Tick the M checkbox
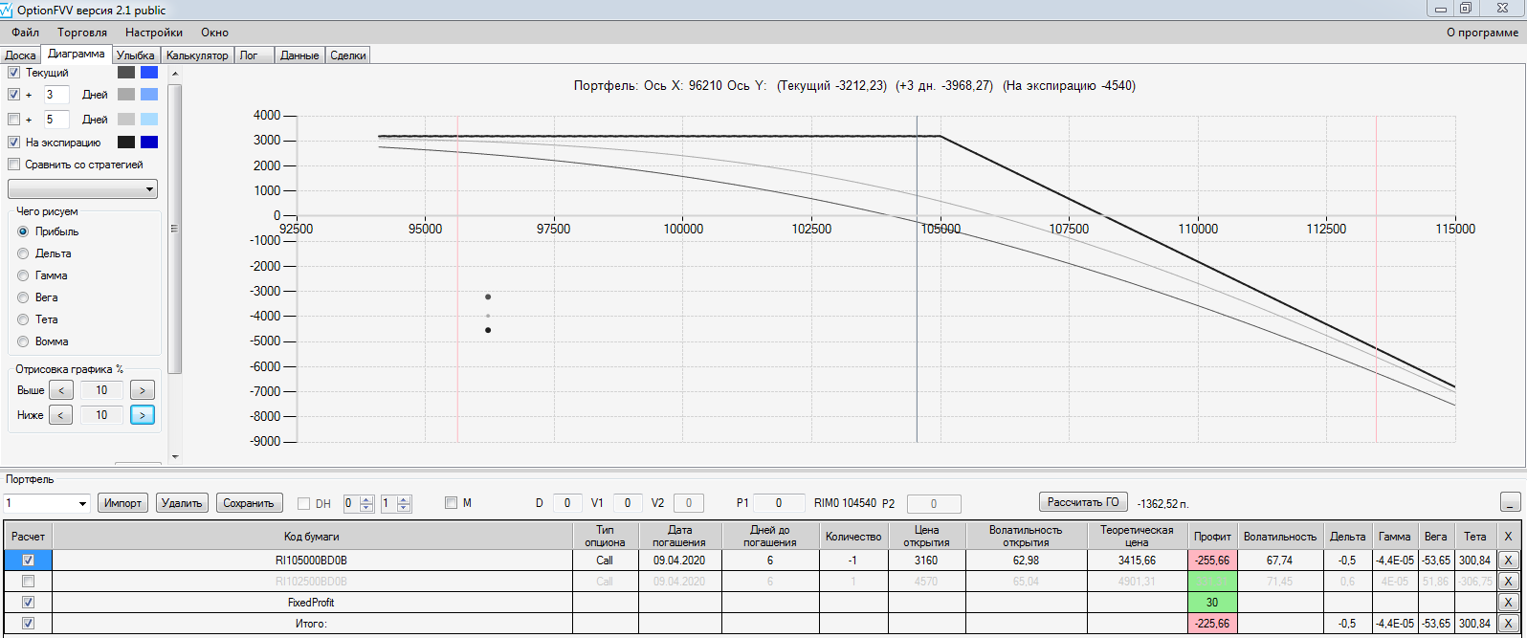 coord(452,503)
